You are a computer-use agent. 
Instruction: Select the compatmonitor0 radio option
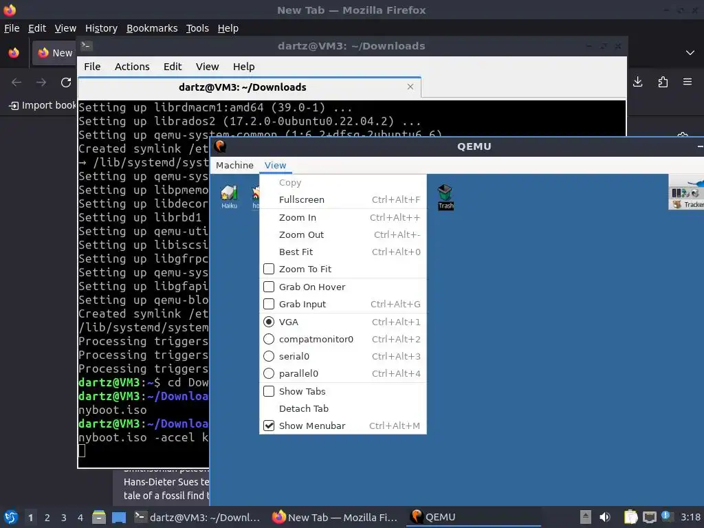(x=269, y=339)
